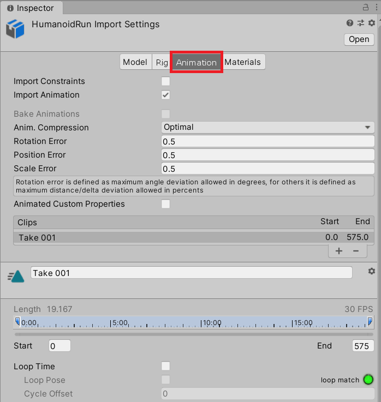The image size is (381, 402).
Task: Add a new clip with plus button
Action: [x=339, y=251]
